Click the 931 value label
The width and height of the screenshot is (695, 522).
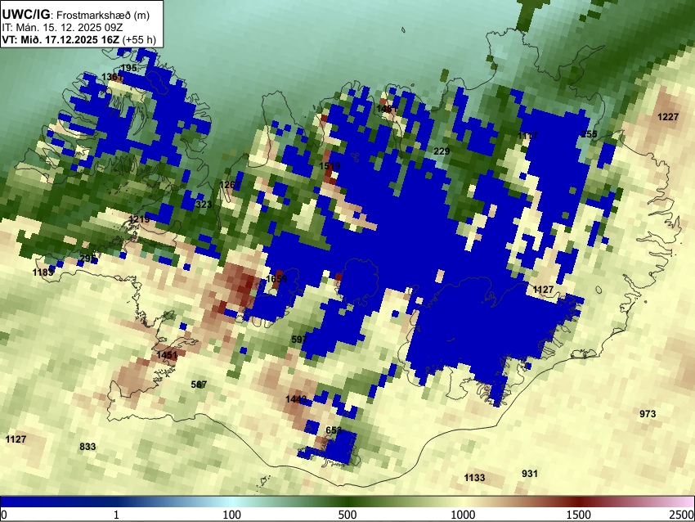(530, 474)
